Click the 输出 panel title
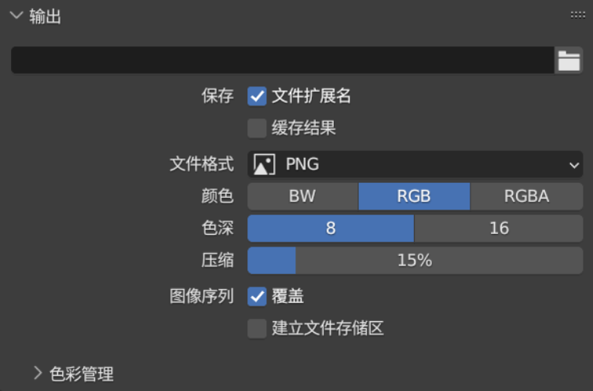Viewport: 593px width, 391px height. point(46,16)
